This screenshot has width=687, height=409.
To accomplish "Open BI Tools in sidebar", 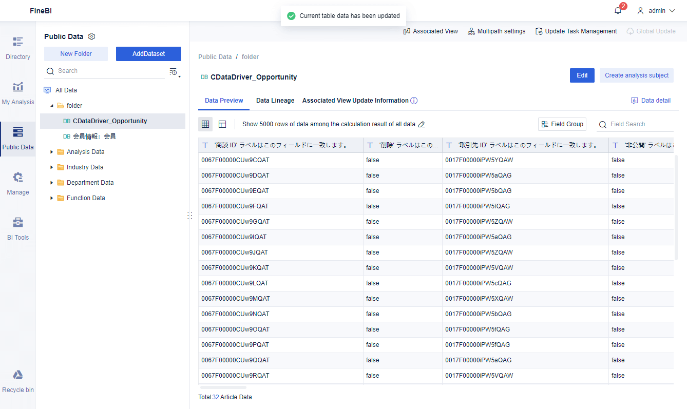I will tap(18, 228).
